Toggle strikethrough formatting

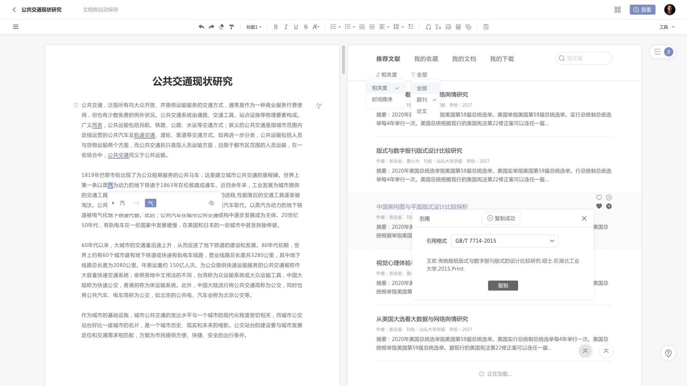[306, 27]
